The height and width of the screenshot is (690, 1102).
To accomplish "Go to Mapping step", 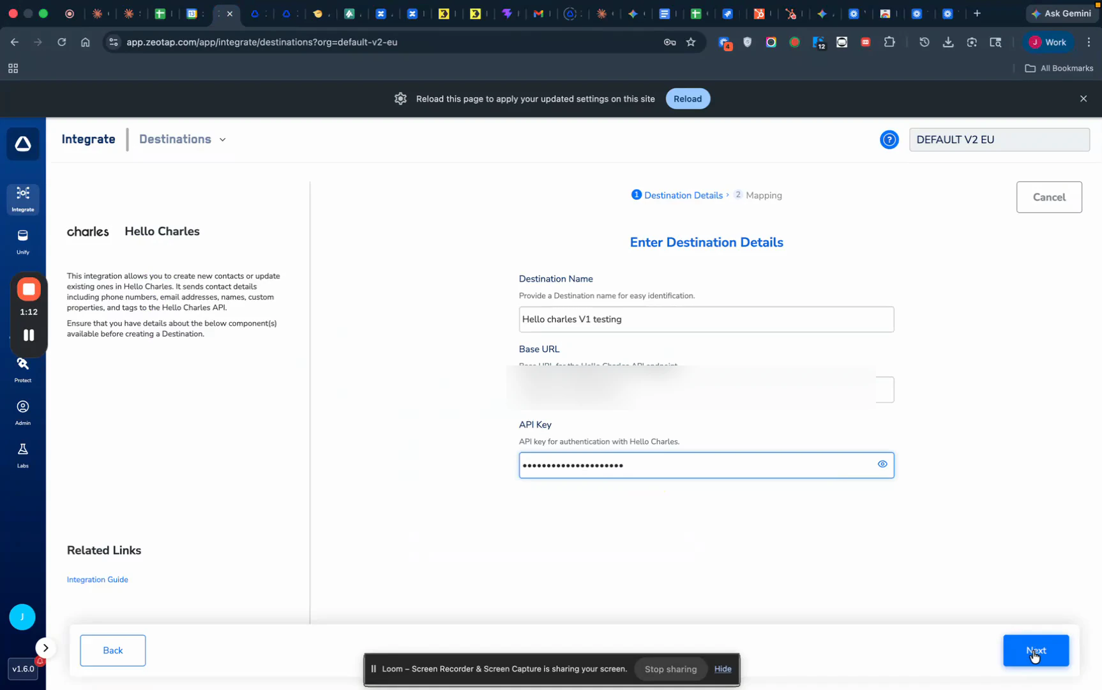I will (x=758, y=195).
